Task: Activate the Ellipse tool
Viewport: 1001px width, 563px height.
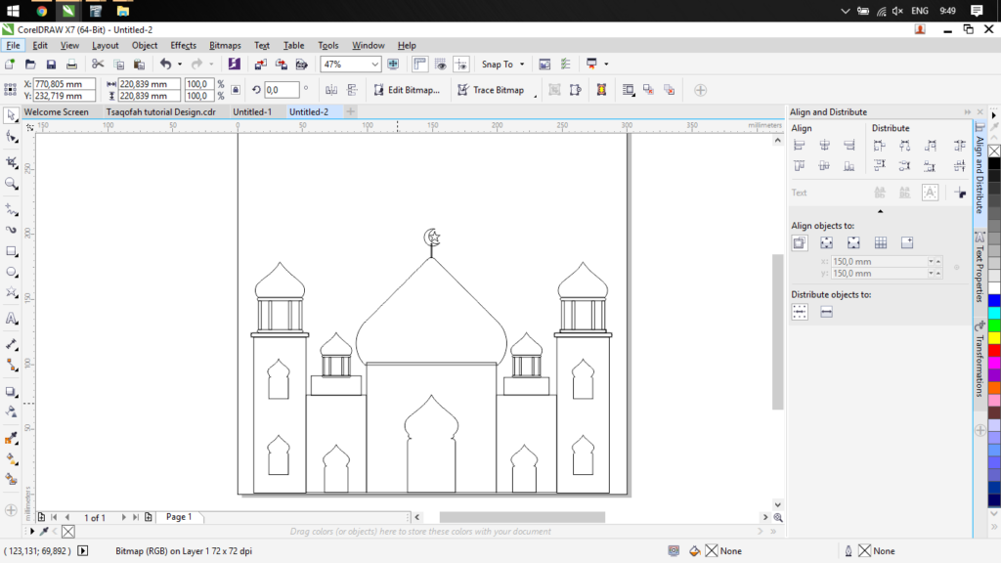Action: click(12, 273)
